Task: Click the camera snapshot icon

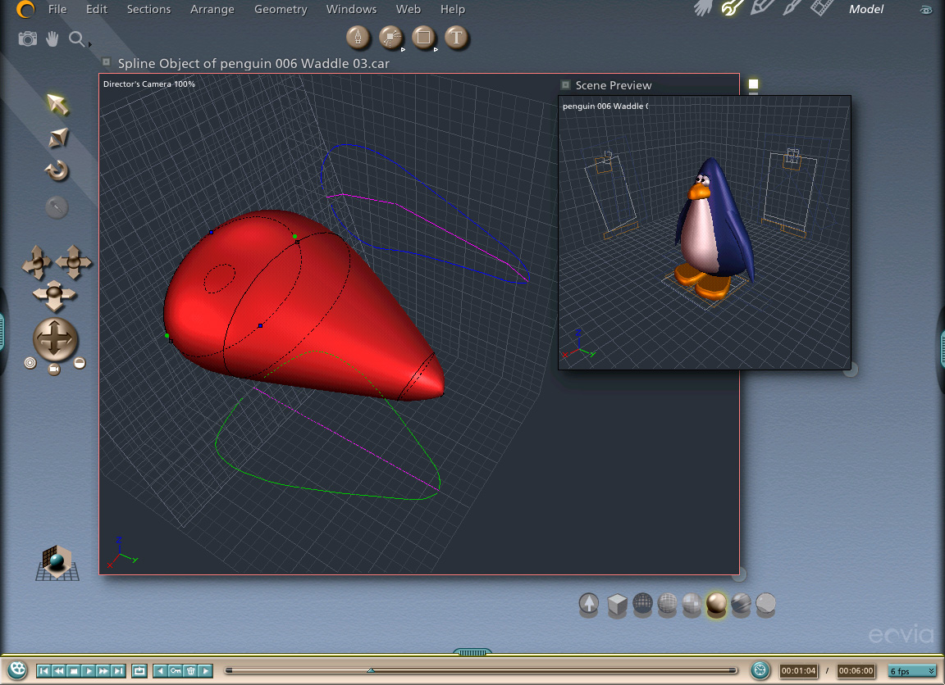Action: point(28,39)
